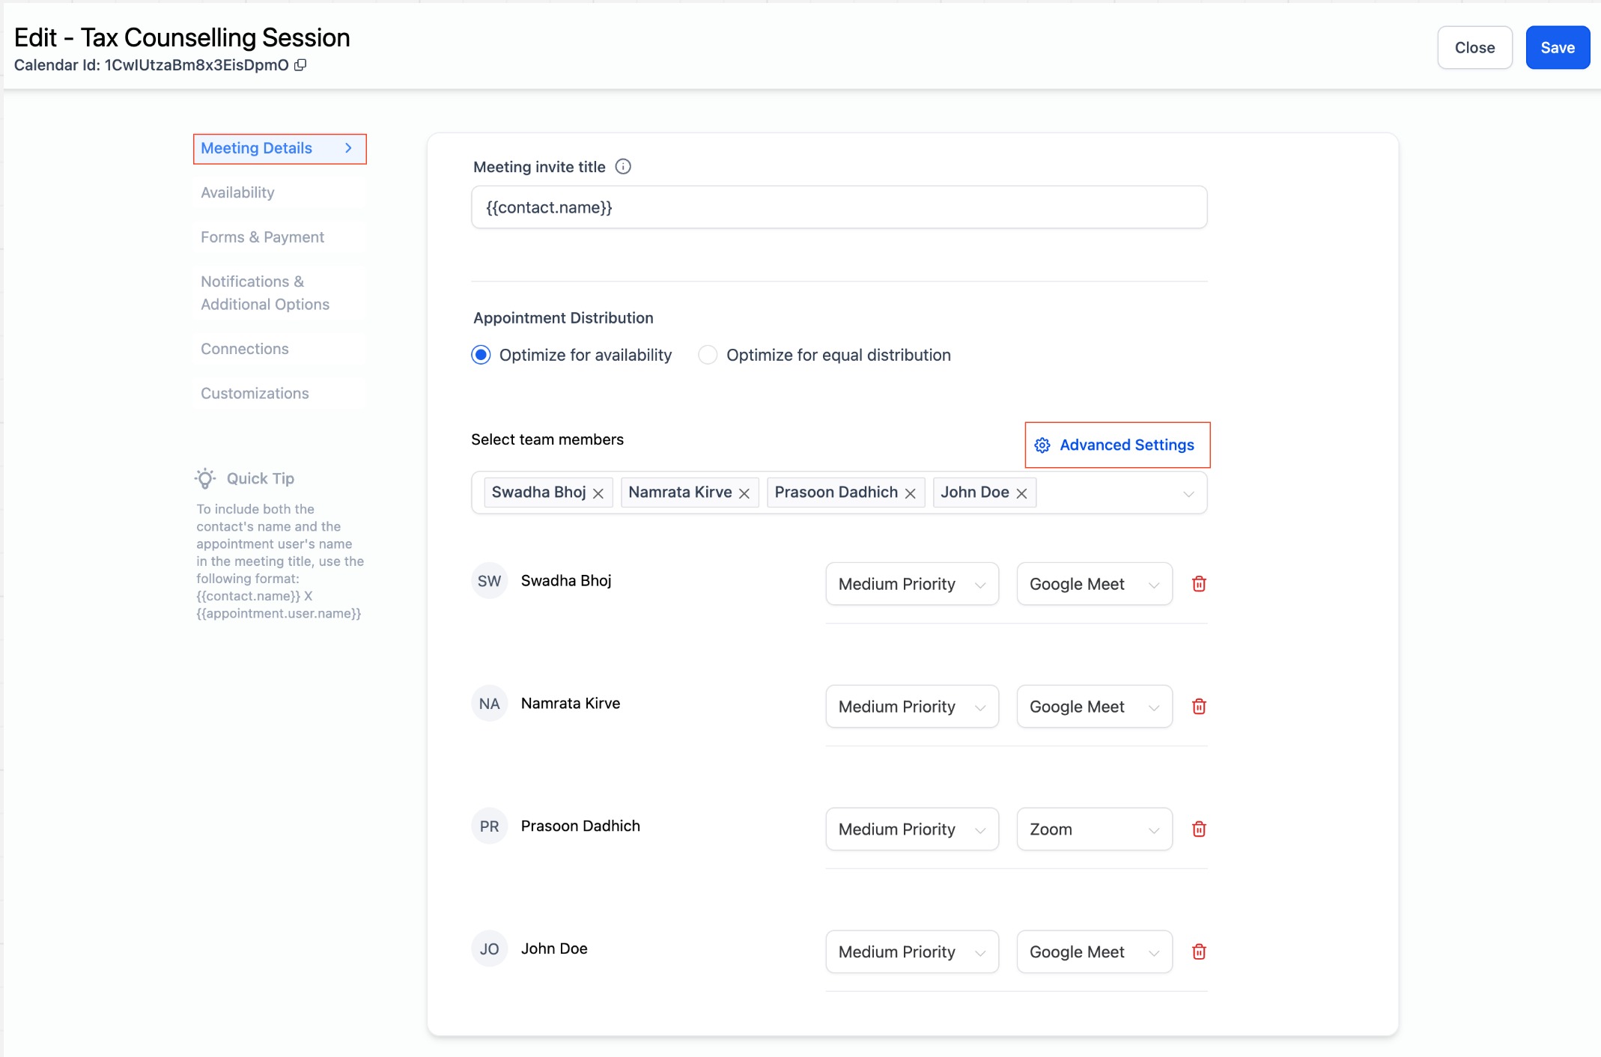This screenshot has width=1601, height=1057.
Task: Expand team members selector dropdown arrow
Action: tap(1188, 494)
